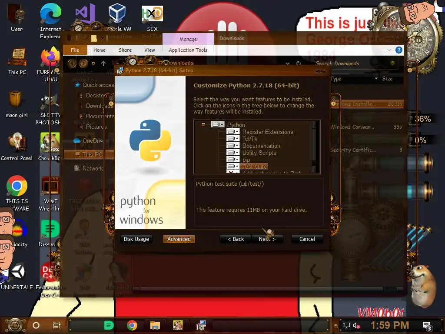The height and width of the screenshot is (334, 445).
Task: Open the GIMP desktop icon
Action: pyautogui.click(x=49, y=109)
